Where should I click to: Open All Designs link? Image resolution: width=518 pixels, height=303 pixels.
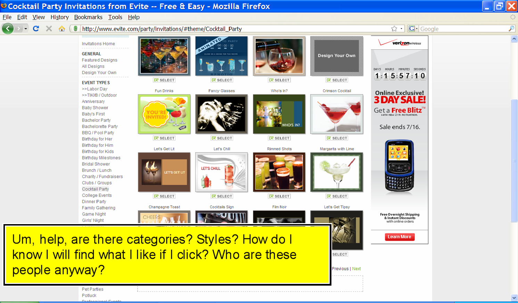tap(93, 66)
